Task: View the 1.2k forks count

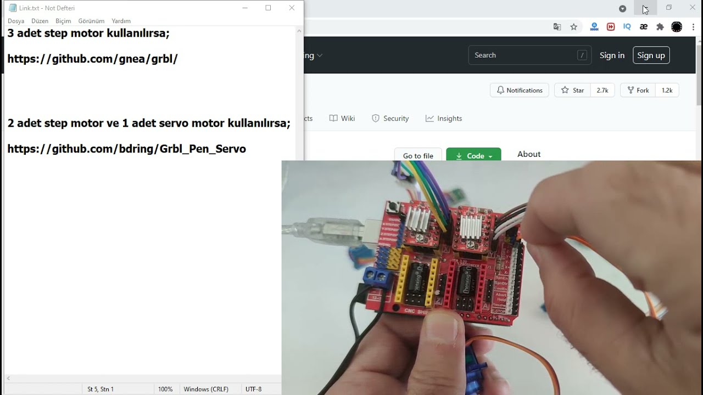Action: click(x=667, y=90)
